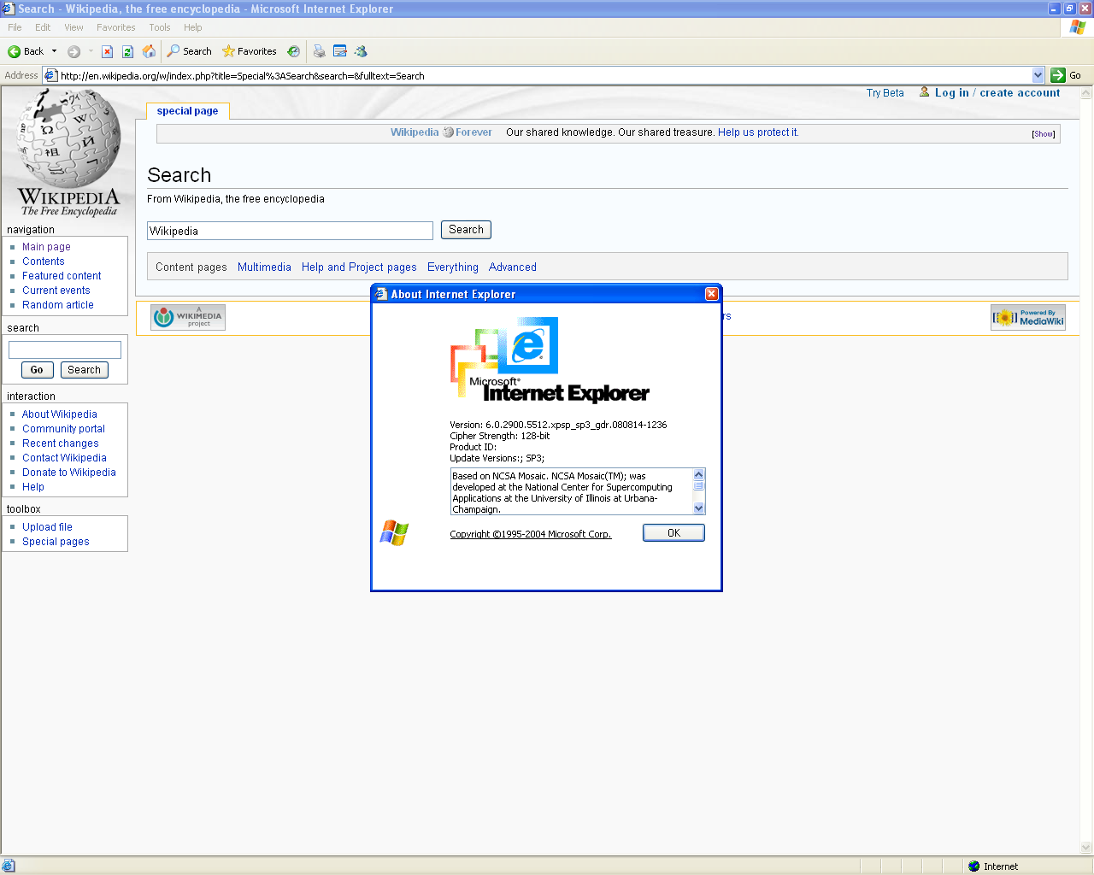This screenshot has width=1094, height=875.
Task: Open the address bar dropdown list
Action: coord(1038,75)
